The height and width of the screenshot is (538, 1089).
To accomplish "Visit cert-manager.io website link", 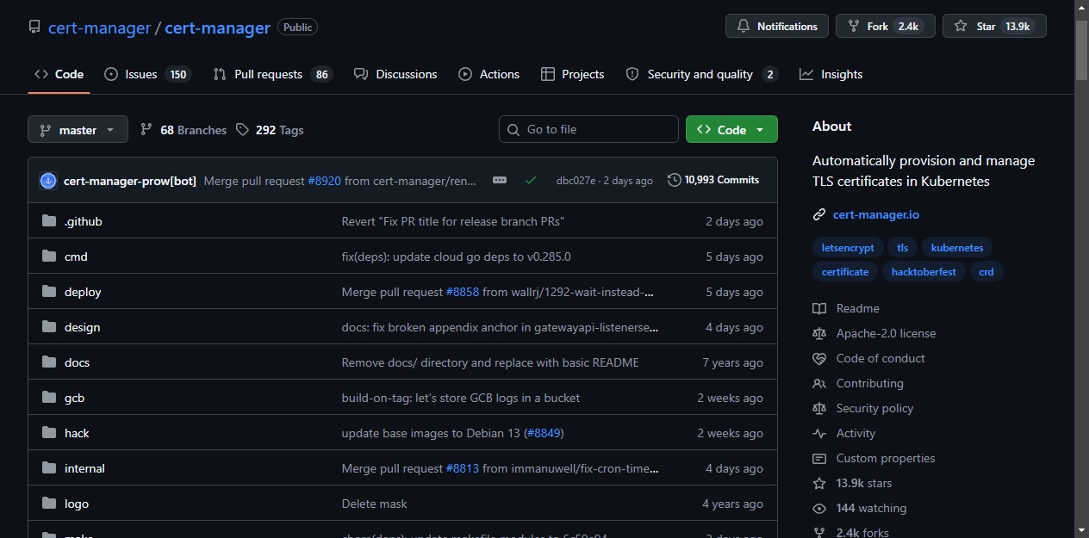I will (x=876, y=214).
